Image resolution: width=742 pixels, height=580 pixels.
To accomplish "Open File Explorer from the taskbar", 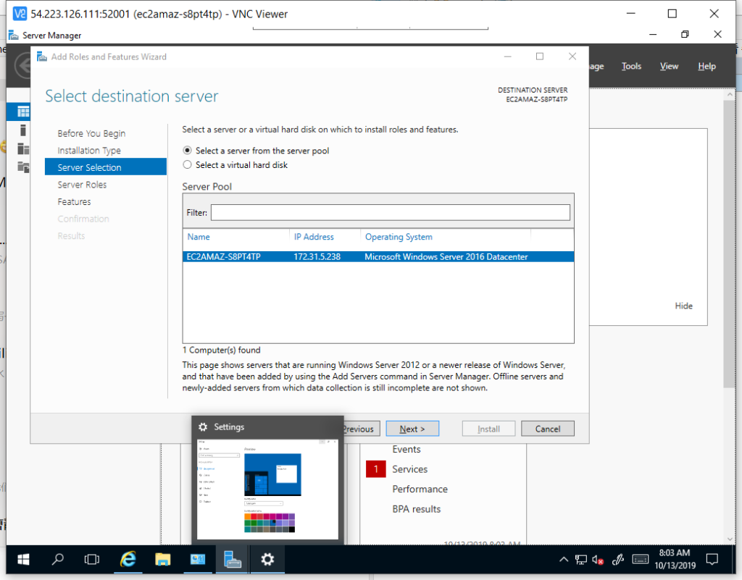I will click(x=163, y=559).
